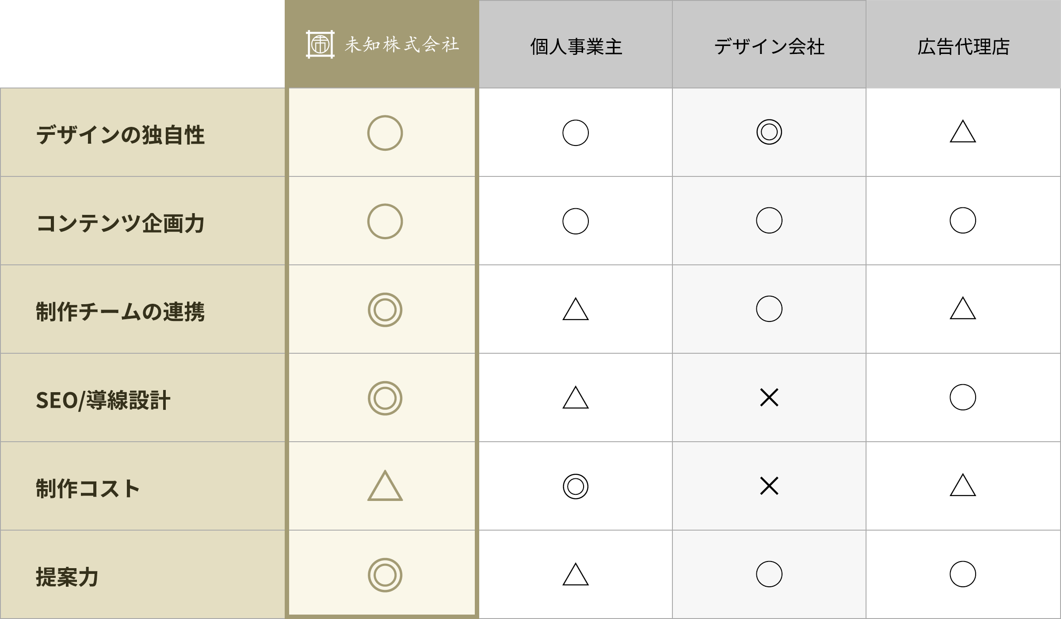
Task: Click the デザインの独自性 row label
Action: 120,135
